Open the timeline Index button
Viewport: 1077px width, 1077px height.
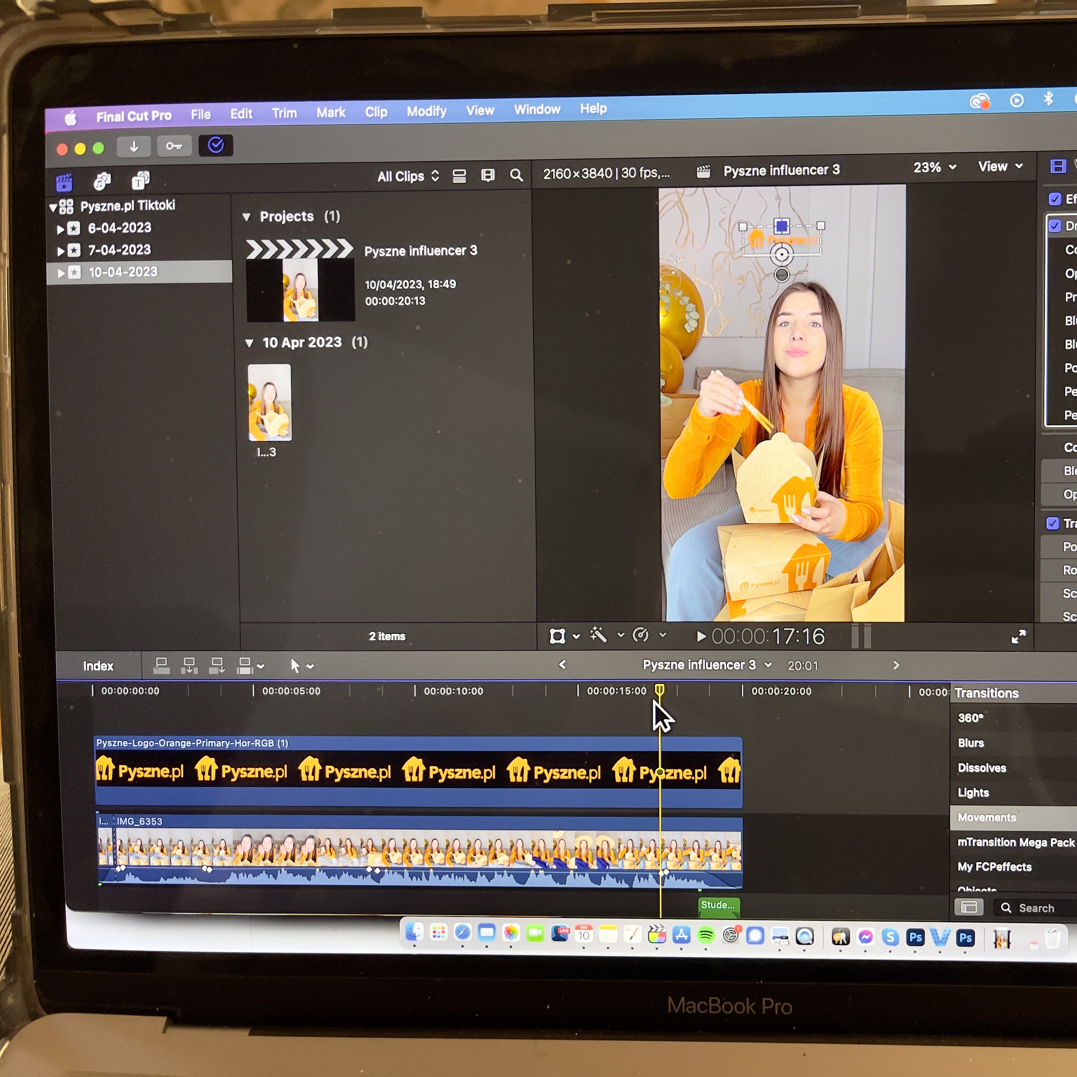point(98,666)
